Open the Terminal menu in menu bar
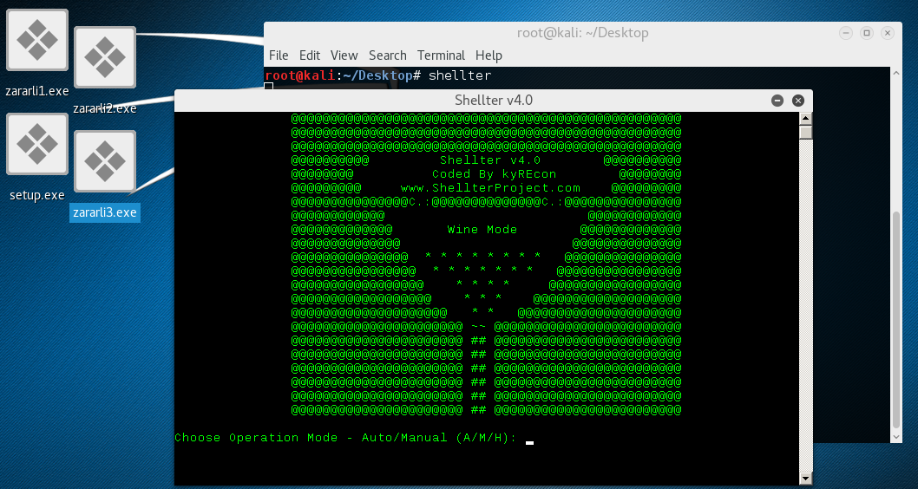Viewport: 918px width, 489px height. coord(441,55)
